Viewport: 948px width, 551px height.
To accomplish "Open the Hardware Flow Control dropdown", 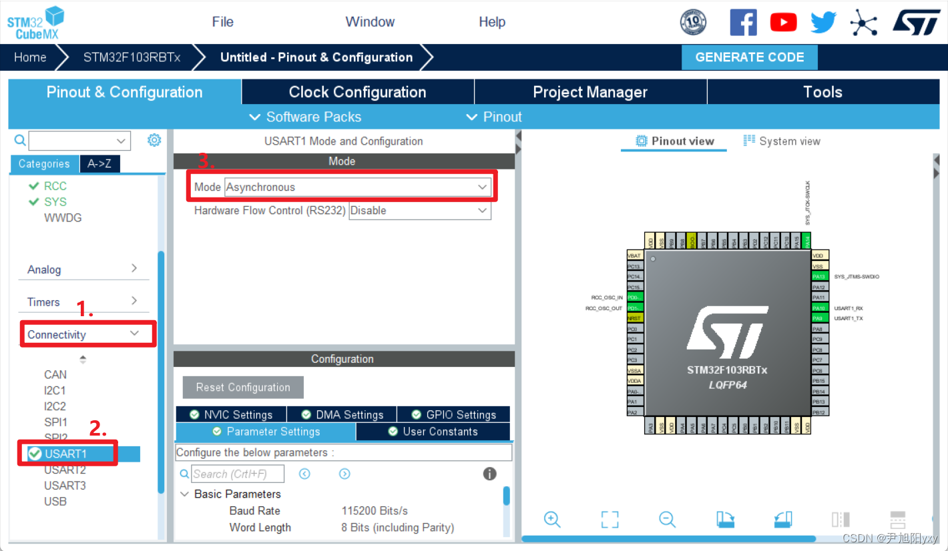I will (x=420, y=210).
